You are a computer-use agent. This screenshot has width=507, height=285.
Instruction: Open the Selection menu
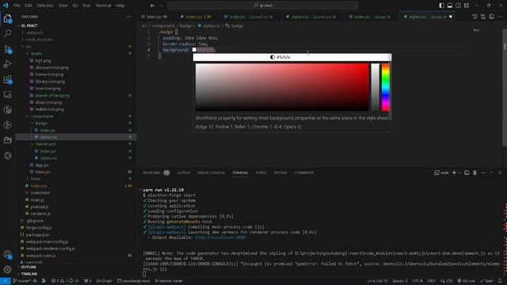[45, 6]
